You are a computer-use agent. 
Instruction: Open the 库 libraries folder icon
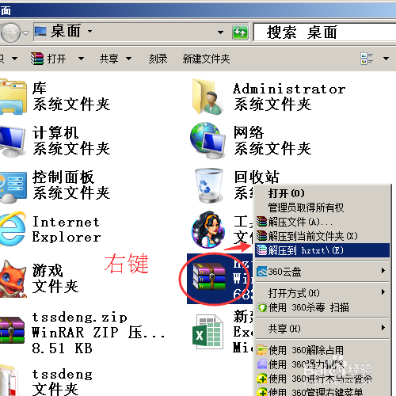(13, 97)
